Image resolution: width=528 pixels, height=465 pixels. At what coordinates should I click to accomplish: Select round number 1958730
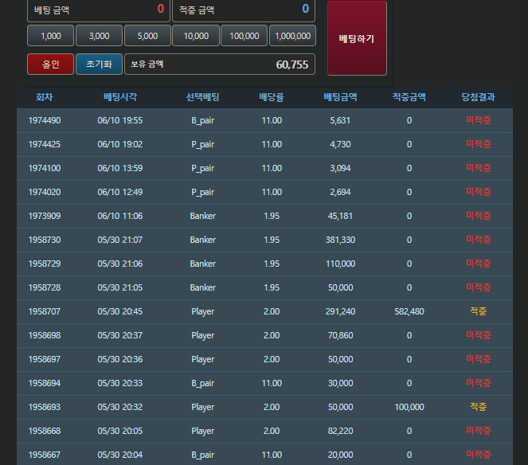tap(45, 240)
